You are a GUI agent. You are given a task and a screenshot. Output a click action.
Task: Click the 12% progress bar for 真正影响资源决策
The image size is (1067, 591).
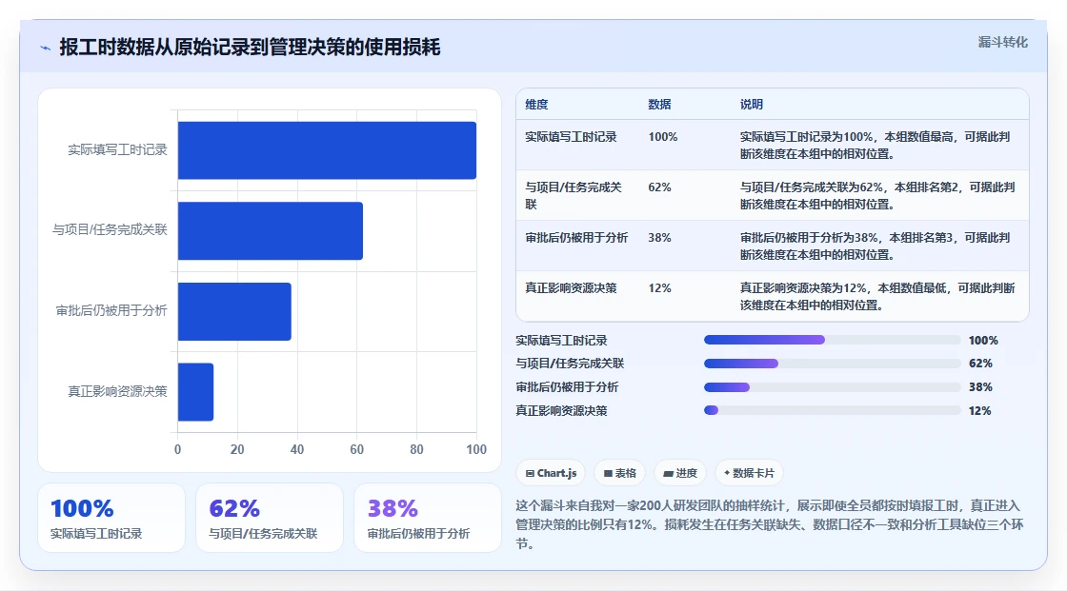pyautogui.click(x=833, y=410)
